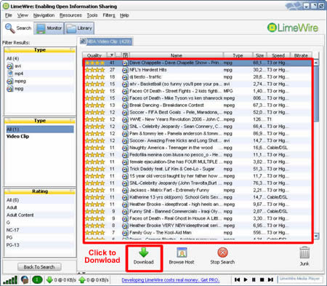This screenshot has height=286, width=327.
Task: Click the Back To Search button
Action: point(39,267)
